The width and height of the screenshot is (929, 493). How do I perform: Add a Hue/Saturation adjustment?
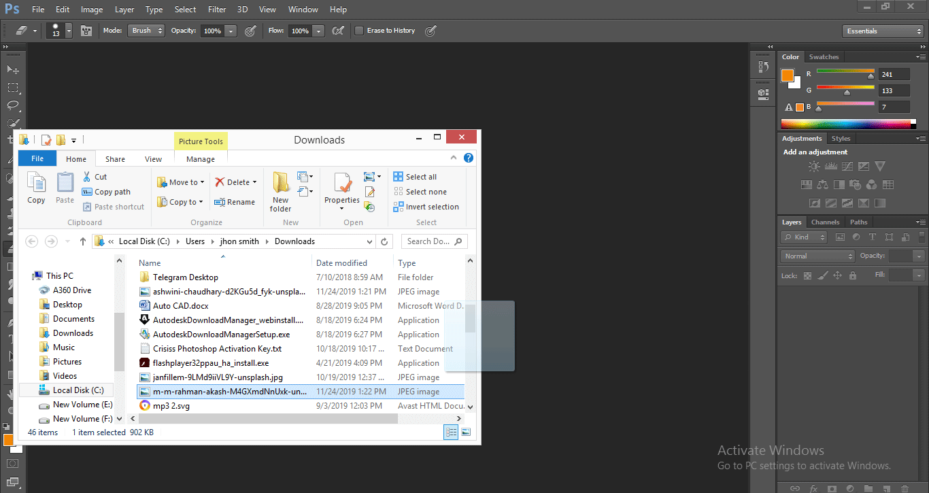pyautogui.click(x=807, y=184)
